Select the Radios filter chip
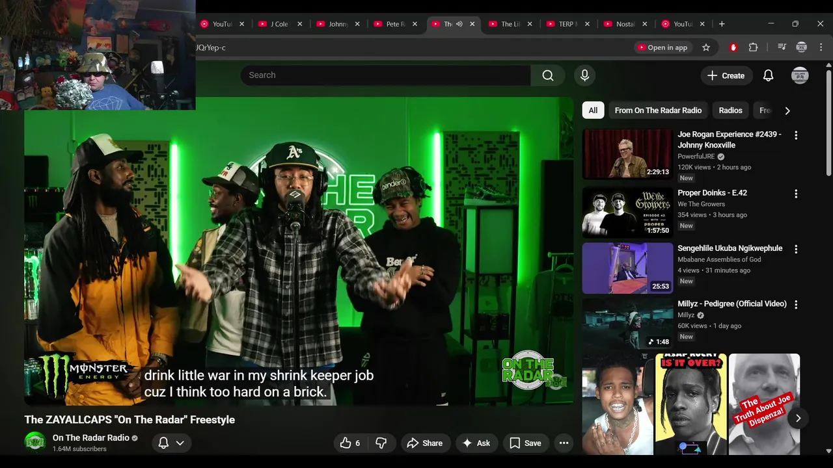 (x=730, y=110)
